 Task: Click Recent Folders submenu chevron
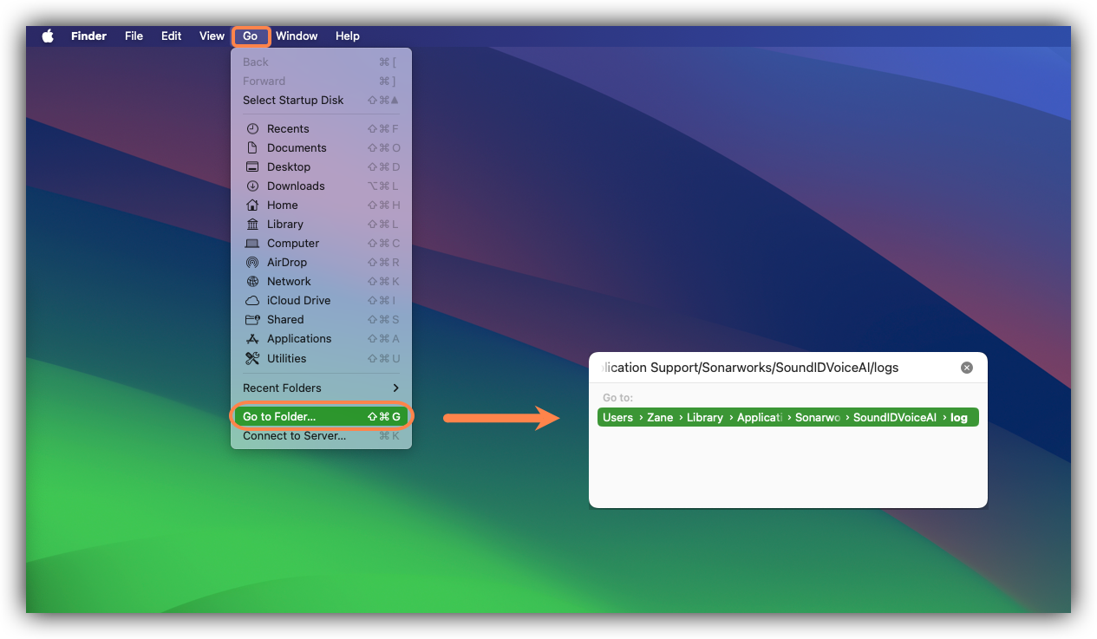coord(395,388)
